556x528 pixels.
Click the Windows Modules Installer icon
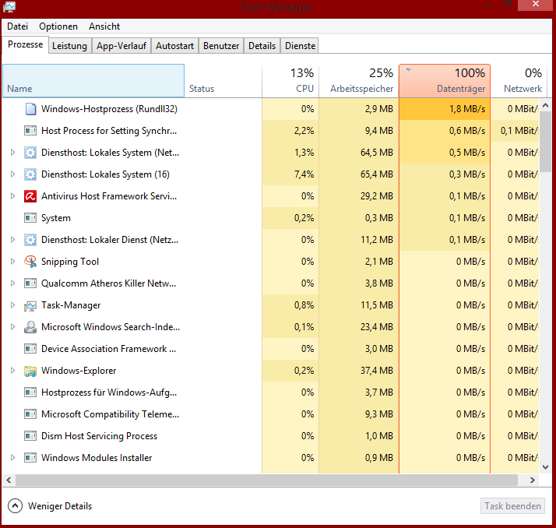pyautogui.click(x=30, y=458)
